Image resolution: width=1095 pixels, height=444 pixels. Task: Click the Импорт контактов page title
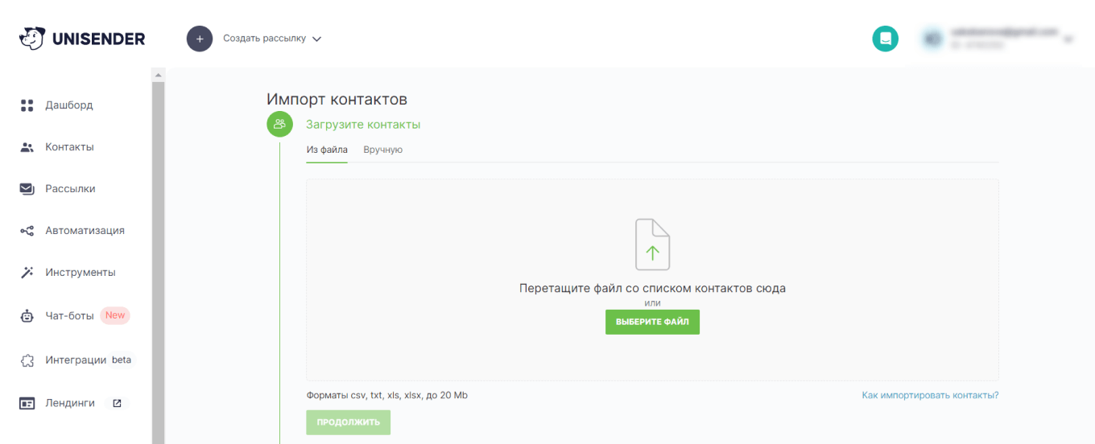[337, 100]
